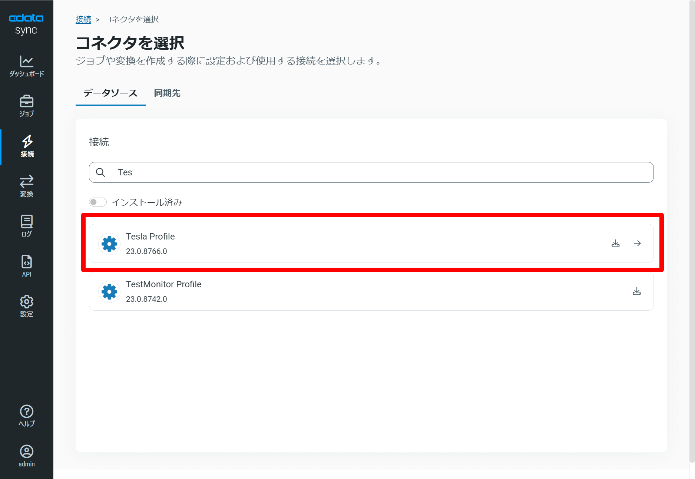Click the arrow on Tesla Profile row
The height and width of the screenshot is (479, 695).
(x=637, y=244)
